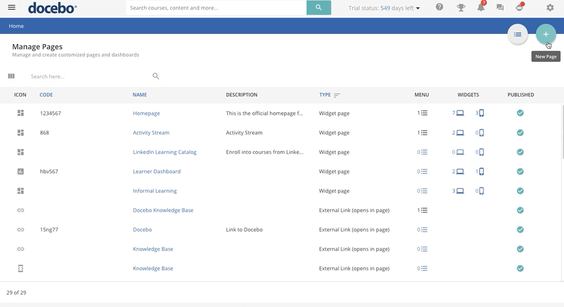Viewport: 564px width, 307px height.
Task: Open the coach bot icon with red dot
Action: point(519,7)
